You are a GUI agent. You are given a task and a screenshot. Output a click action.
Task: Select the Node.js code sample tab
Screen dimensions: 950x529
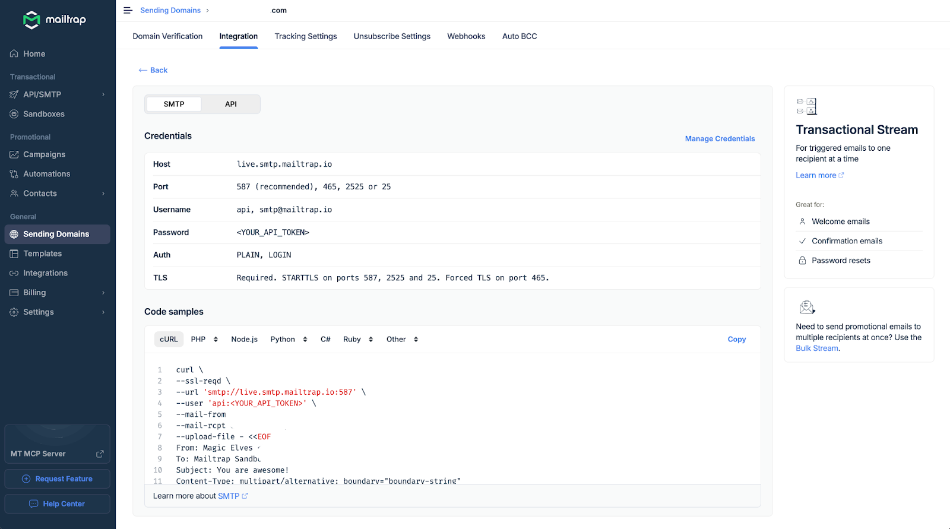click(x=245, y=339)
